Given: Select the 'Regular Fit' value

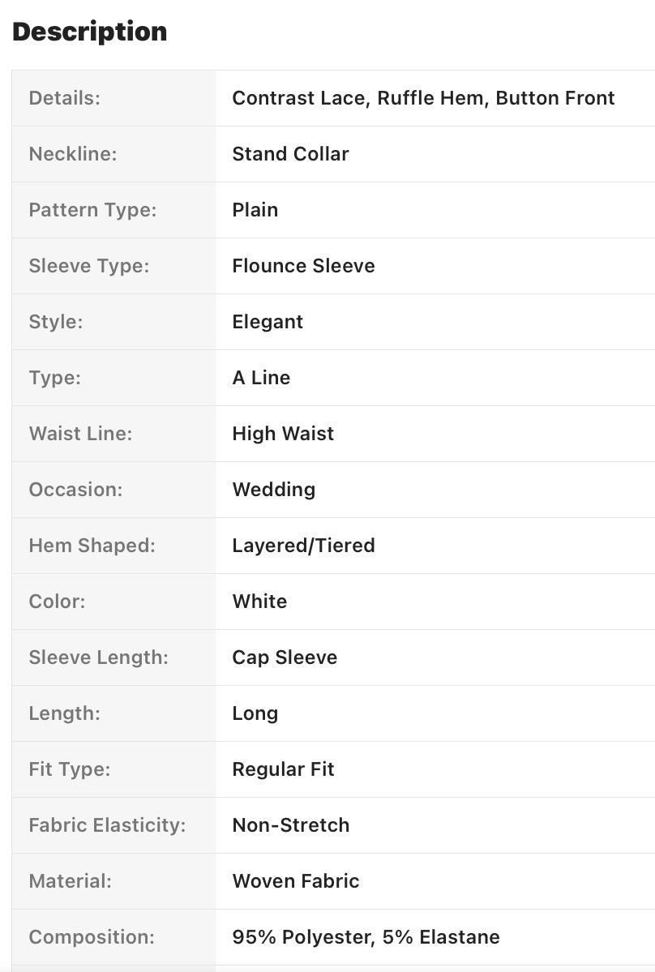Looking at the screenshot, I should pos(283,769).
